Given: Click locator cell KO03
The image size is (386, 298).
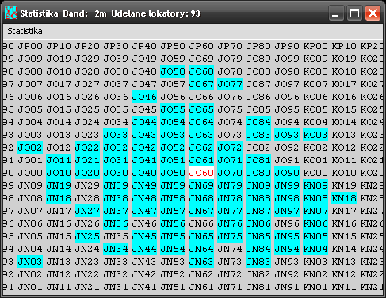Looking at the screenshot, I should click(x=315, y=135).
